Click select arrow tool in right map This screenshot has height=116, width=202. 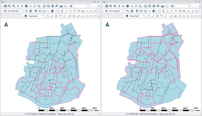[106, 11]
